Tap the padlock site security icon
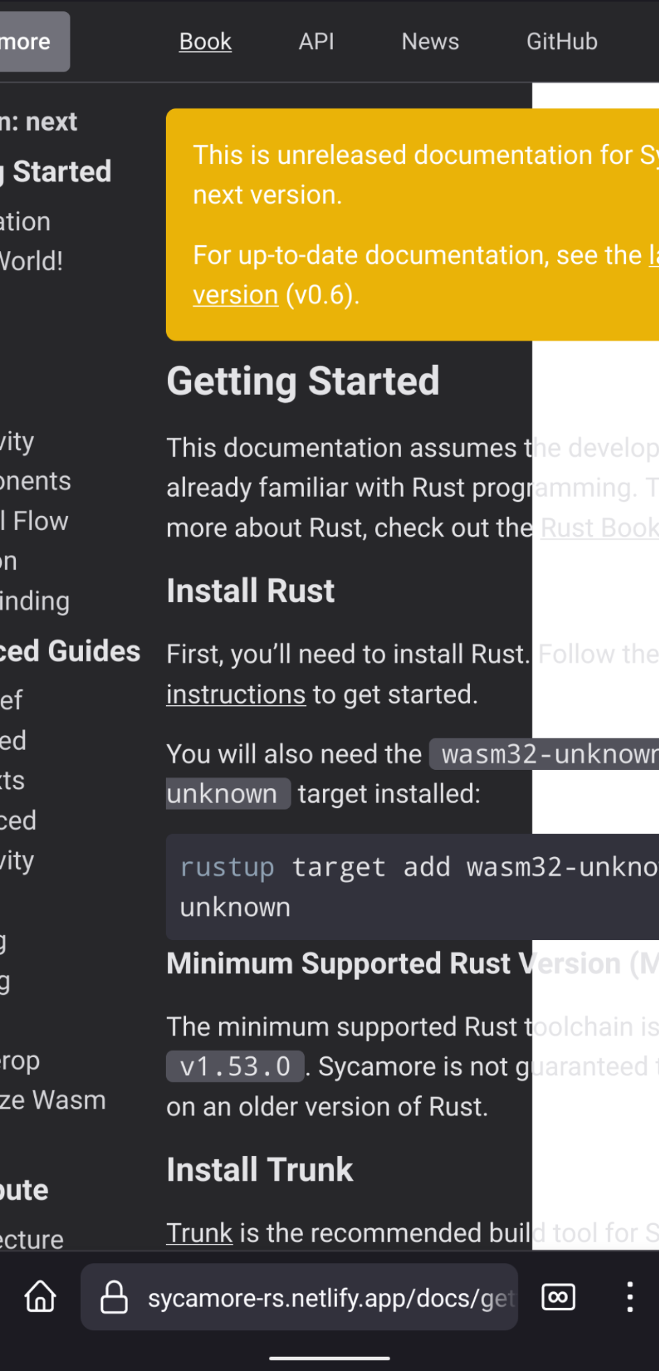 [114, 1297]
